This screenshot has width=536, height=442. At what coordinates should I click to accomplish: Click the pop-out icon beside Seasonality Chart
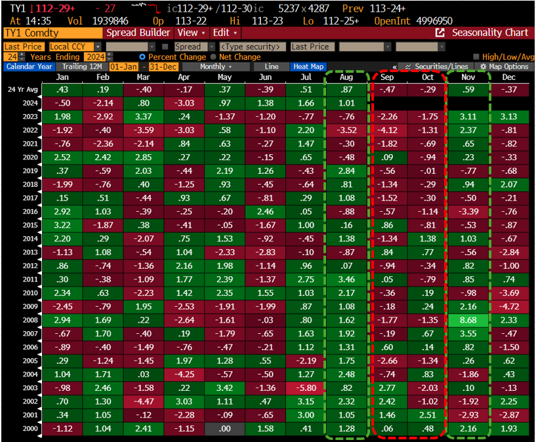440,33
